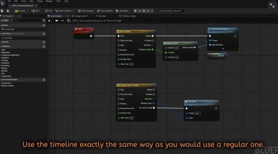The image size is (278, 154).
Task: Click the Rot Timeline New Time value field
Action: coord(131,64)
